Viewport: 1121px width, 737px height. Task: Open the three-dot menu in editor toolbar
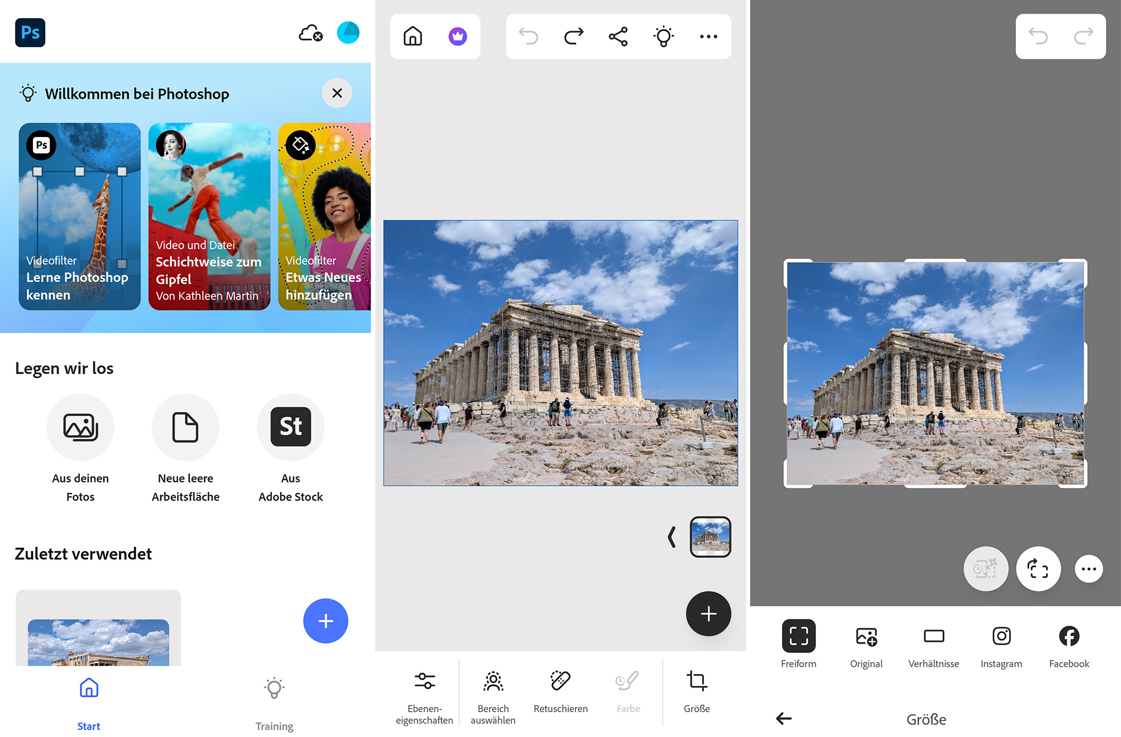pos(708,37)
